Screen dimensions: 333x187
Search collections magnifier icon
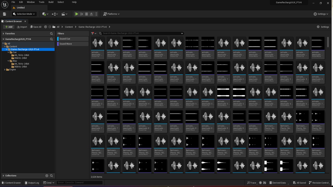click(52, 176)
